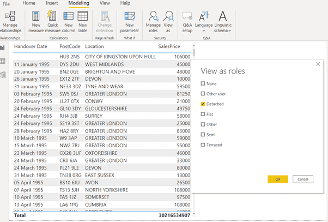Open Manage relationships

point(10,22)
